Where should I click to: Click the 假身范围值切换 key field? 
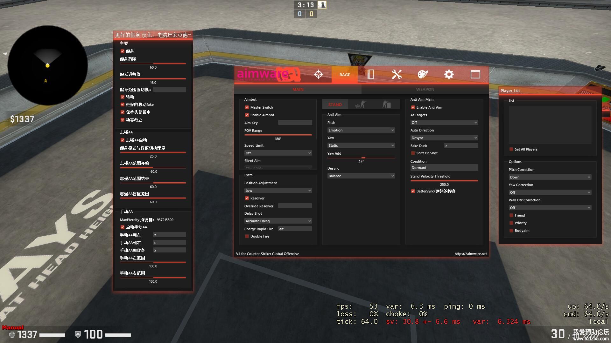(x=170, y=90)
